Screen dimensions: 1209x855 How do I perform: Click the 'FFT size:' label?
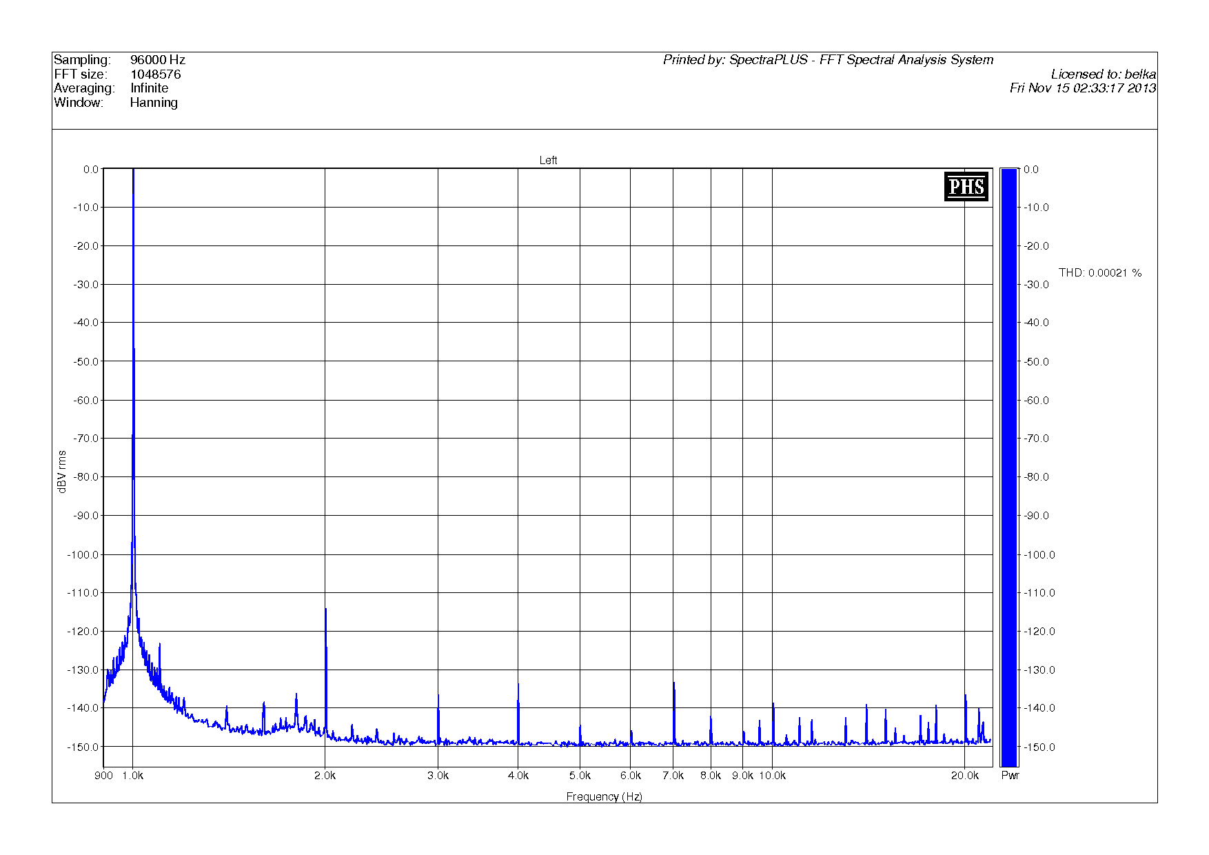(x=81, y=74)
